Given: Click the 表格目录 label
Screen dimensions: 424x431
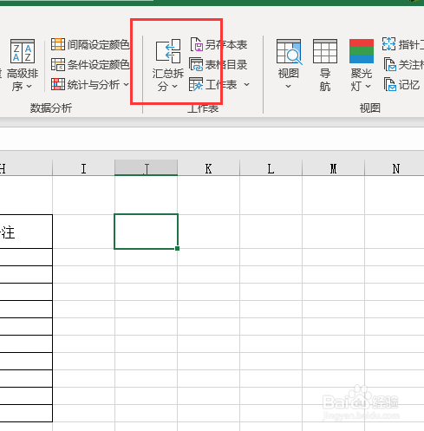Looking at the screenshot, I should point(226,65).
